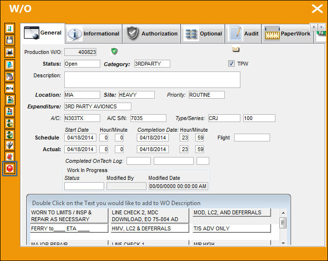Click the top sidebar icon with green arrow

(10, 28)
